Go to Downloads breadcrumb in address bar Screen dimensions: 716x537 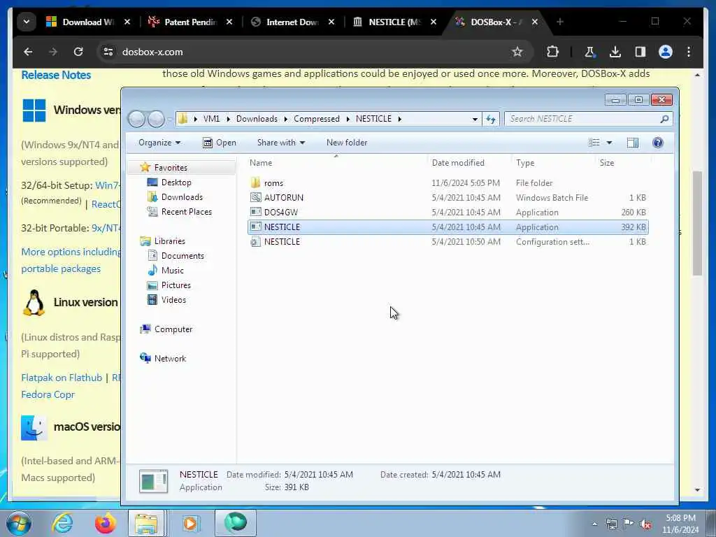pos(257,119)
